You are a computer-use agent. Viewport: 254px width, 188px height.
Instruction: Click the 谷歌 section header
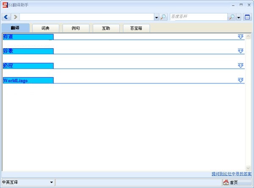tap(28, 51)
